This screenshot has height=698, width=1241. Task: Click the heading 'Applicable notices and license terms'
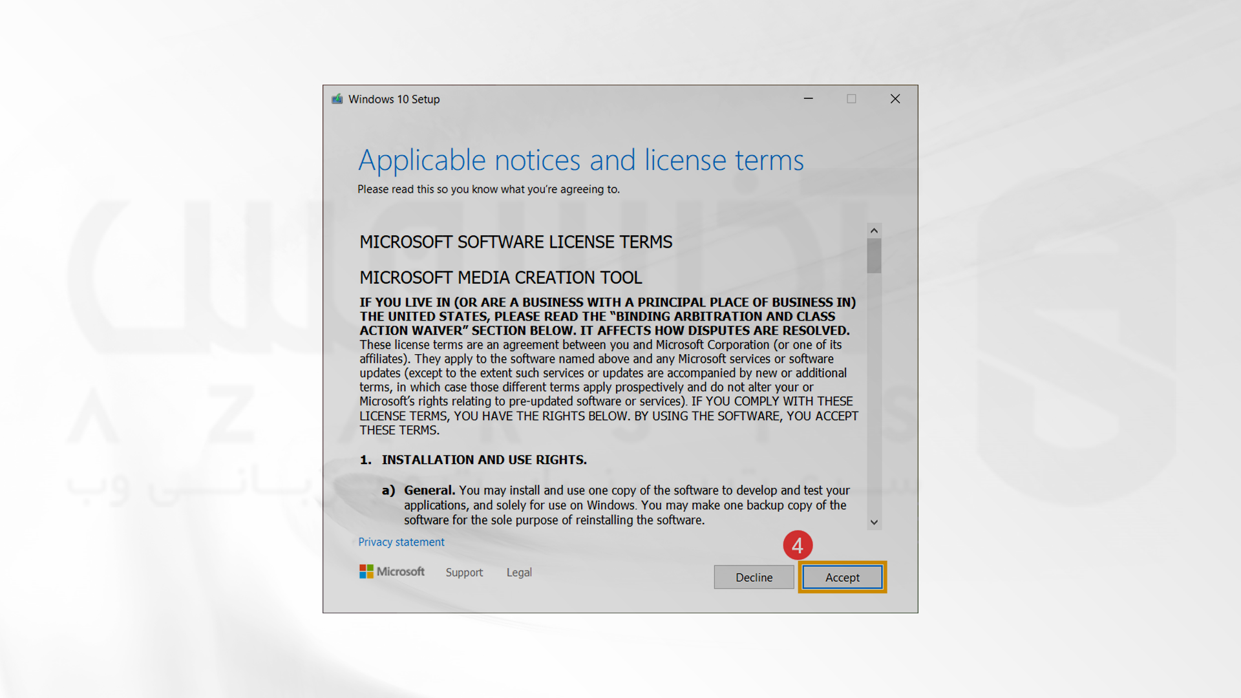click(x=581, y=160)
